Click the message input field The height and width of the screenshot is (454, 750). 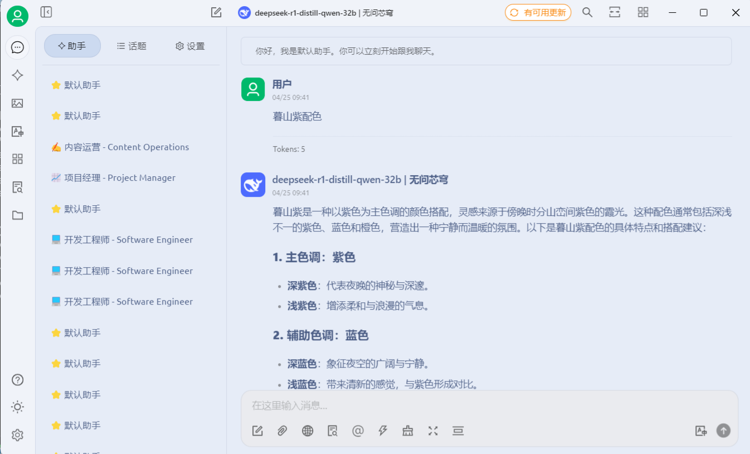pos(485,406)
